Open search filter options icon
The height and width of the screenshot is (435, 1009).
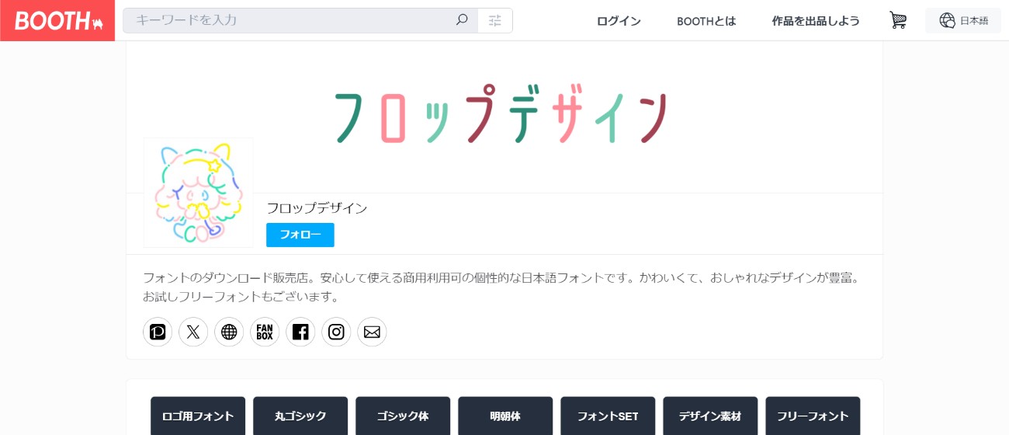(495, 21)
